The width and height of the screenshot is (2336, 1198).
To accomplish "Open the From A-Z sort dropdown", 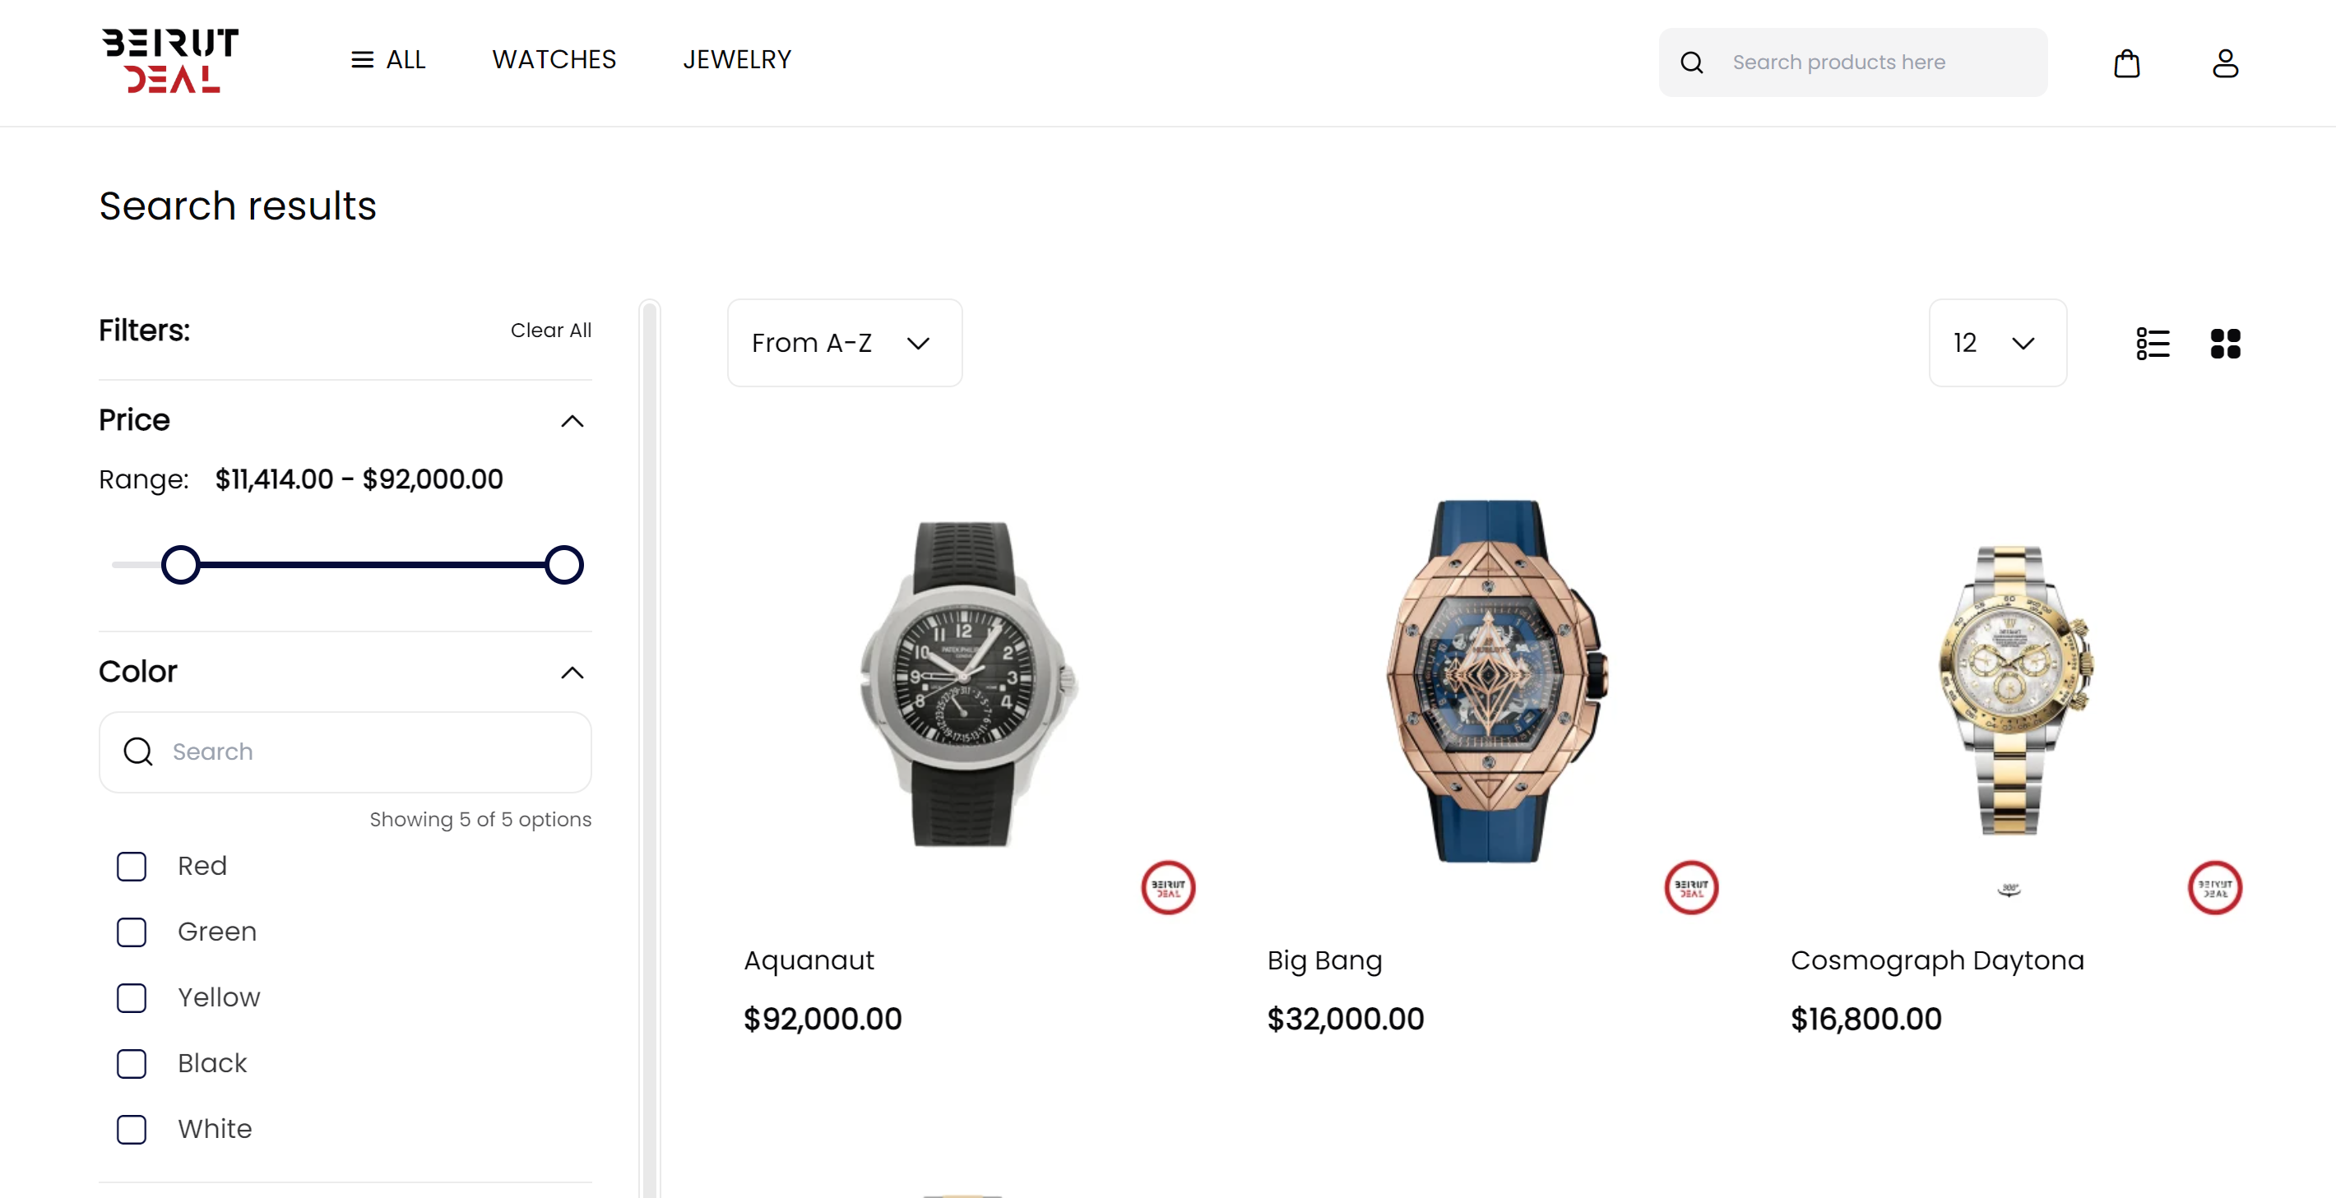I will click(843, 343).
